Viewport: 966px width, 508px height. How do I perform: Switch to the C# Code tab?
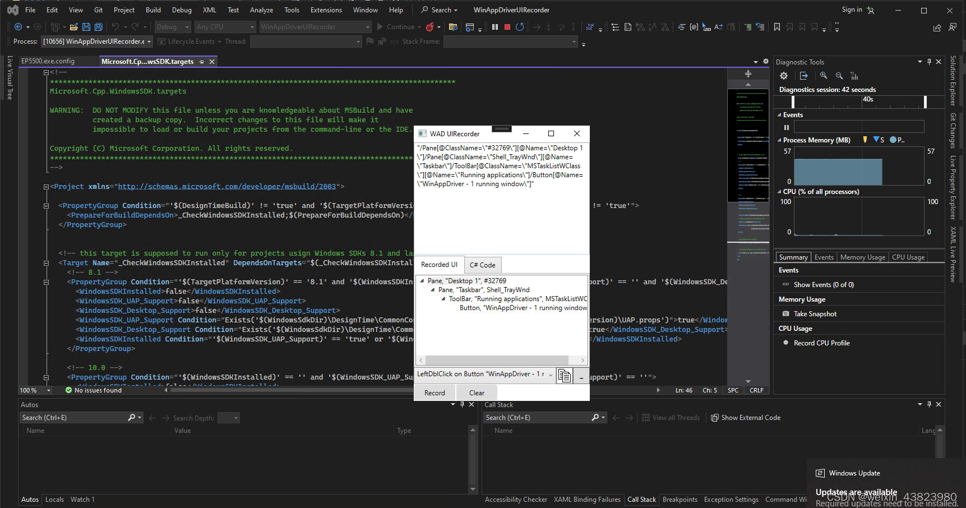[x=482, y=264]
